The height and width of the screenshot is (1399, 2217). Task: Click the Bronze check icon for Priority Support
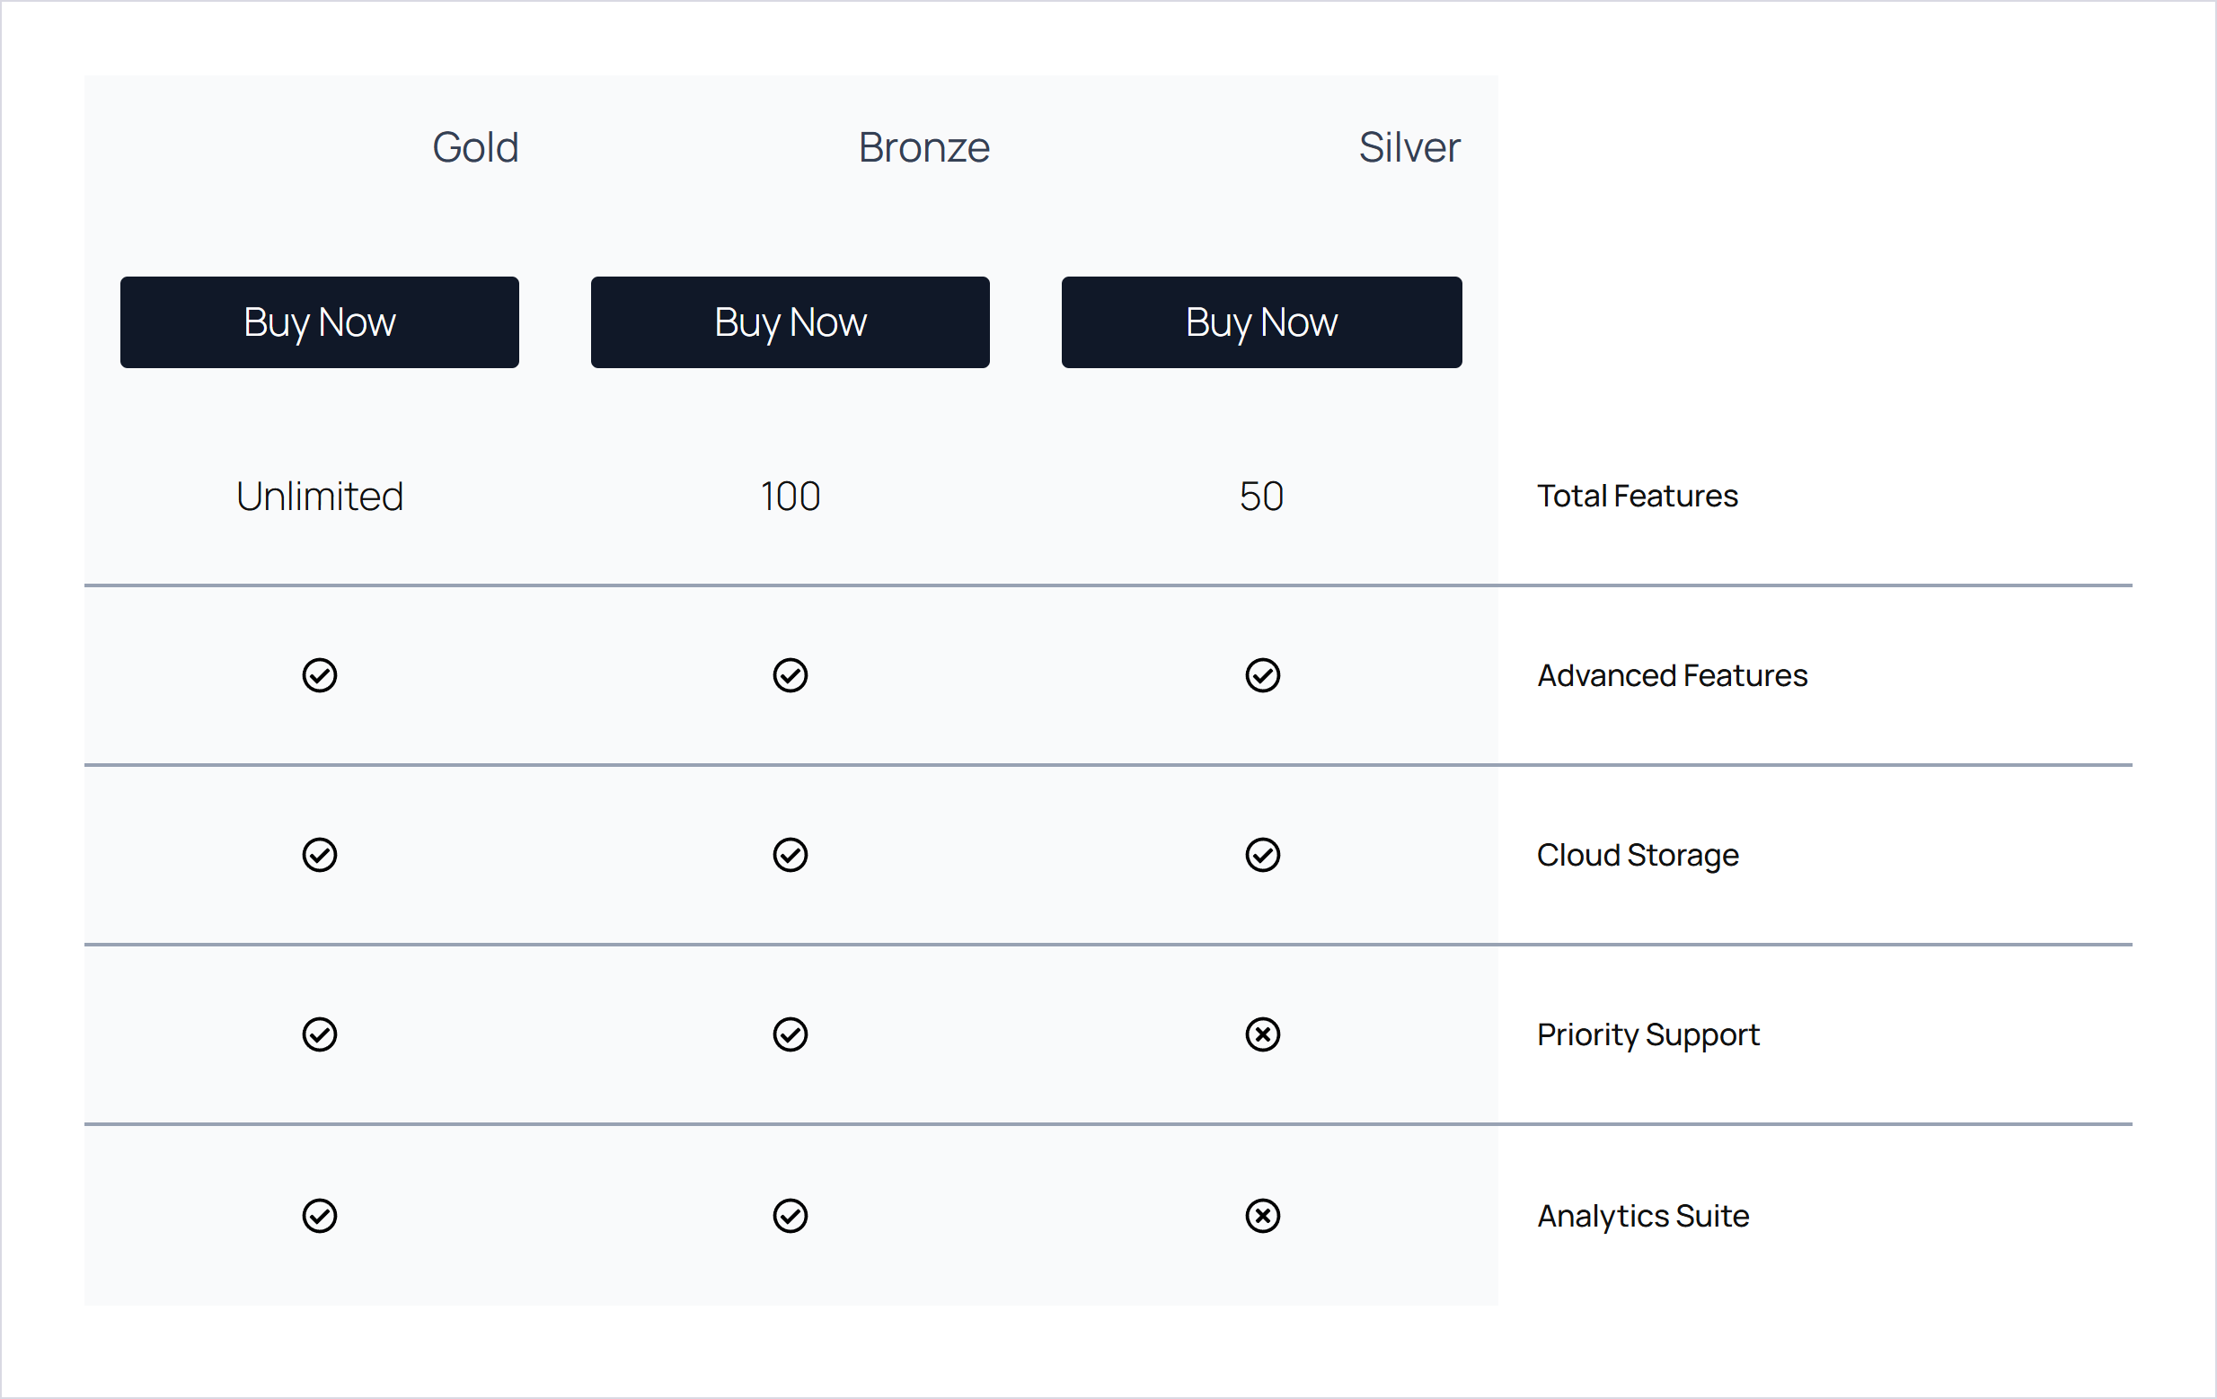[790, 1034]
